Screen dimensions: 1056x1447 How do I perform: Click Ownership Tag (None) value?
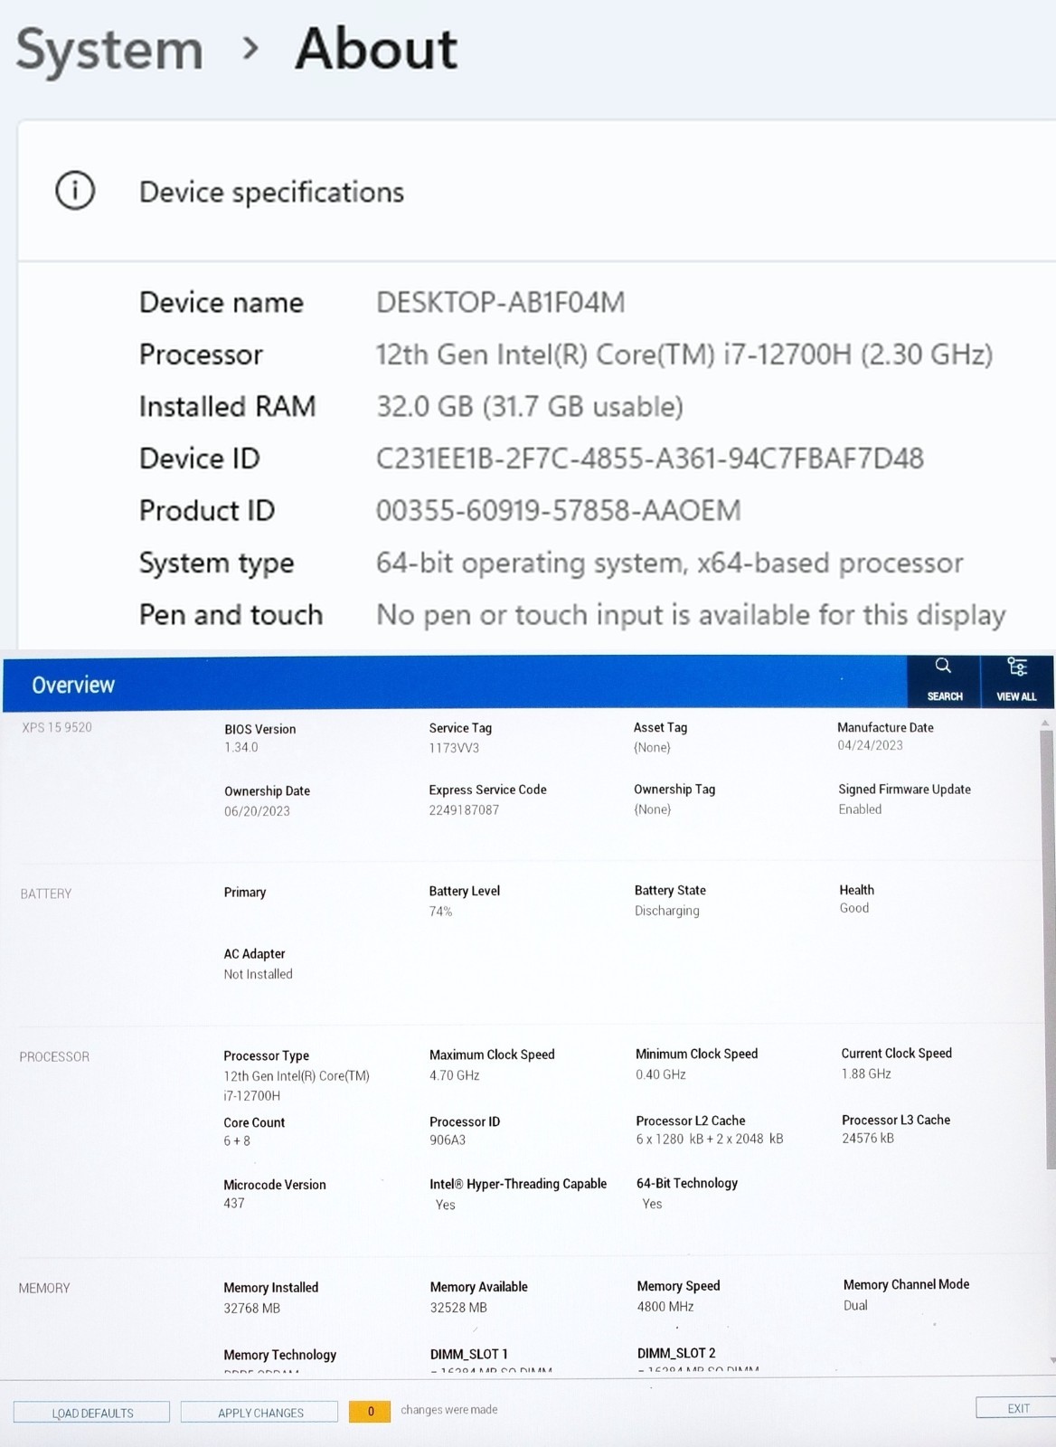tap(652, 809)
